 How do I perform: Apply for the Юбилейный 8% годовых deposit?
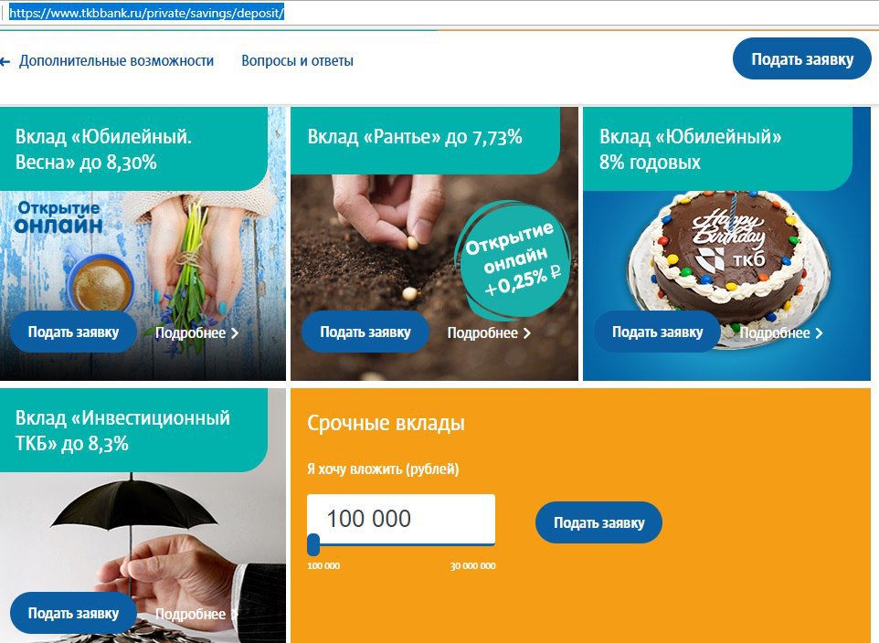[x=658, y=332]
